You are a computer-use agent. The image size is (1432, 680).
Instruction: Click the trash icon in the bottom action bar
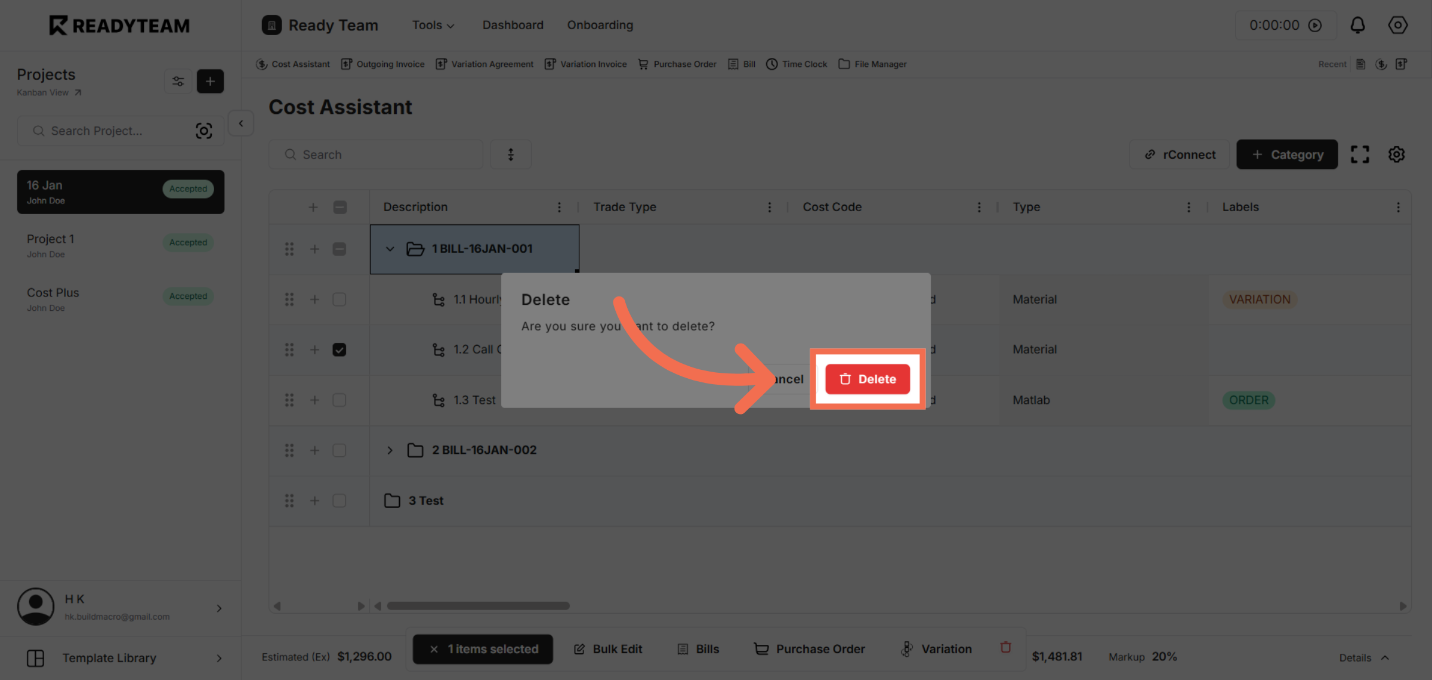pos(1006,647)
